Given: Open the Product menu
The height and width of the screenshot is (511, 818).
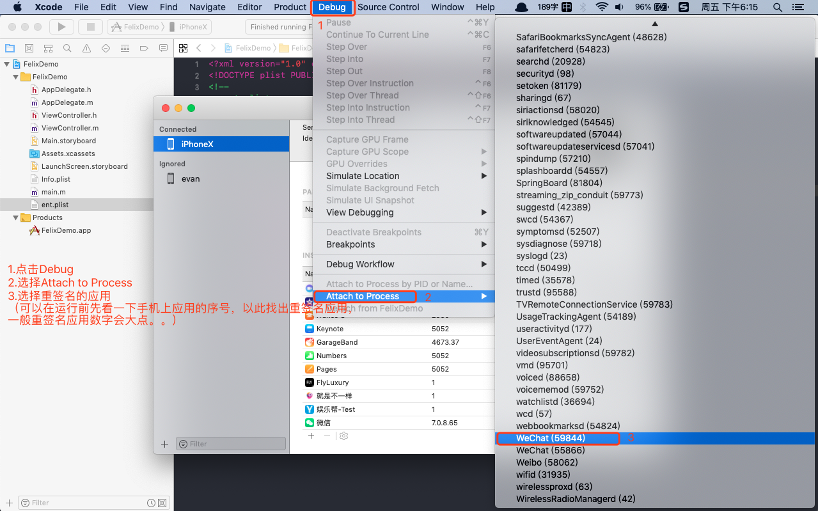Looking at the screenshot, I should [x=290, y=7].
